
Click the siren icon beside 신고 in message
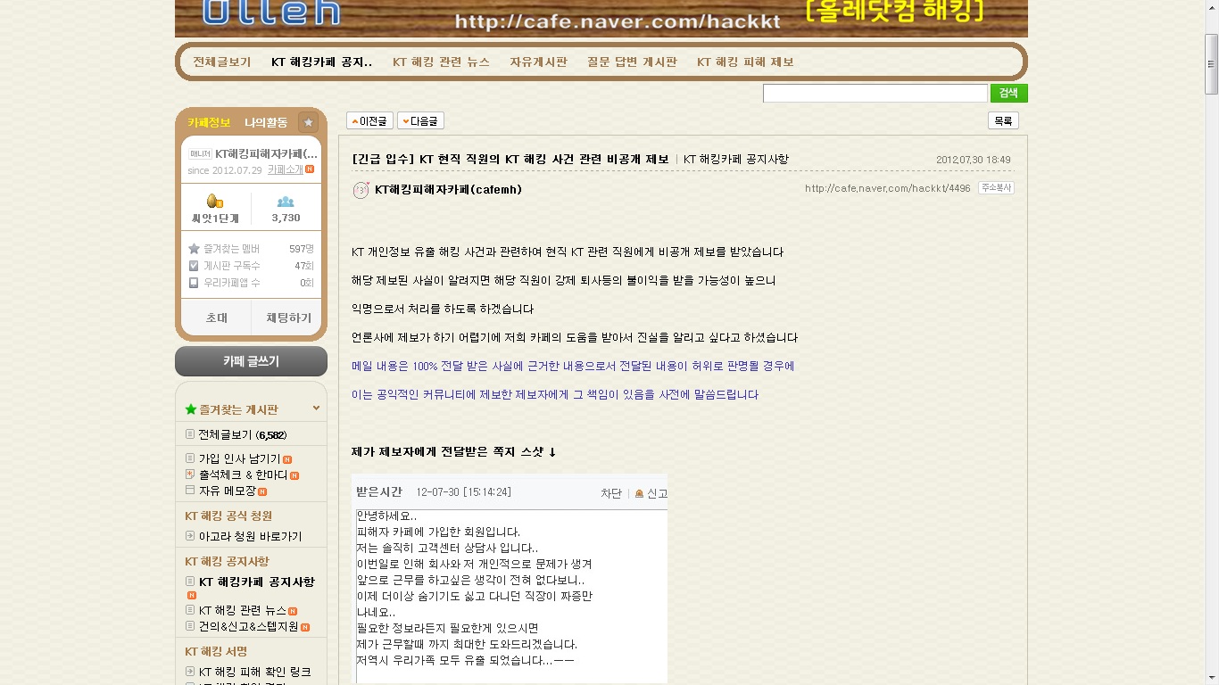[639, 493]
